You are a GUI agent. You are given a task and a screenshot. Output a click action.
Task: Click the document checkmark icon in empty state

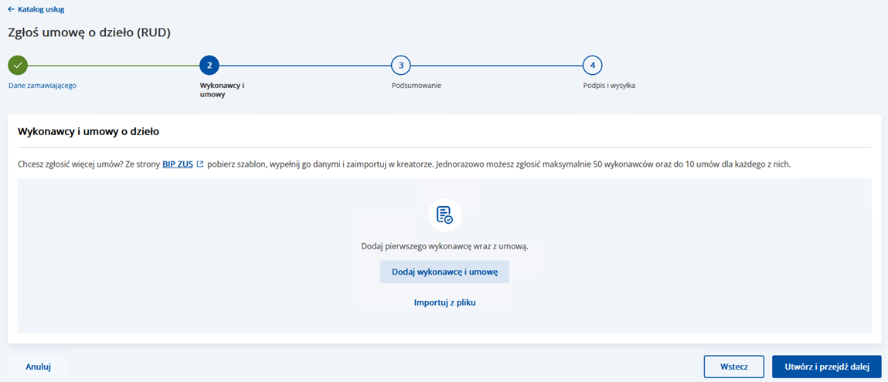[444, 215]
